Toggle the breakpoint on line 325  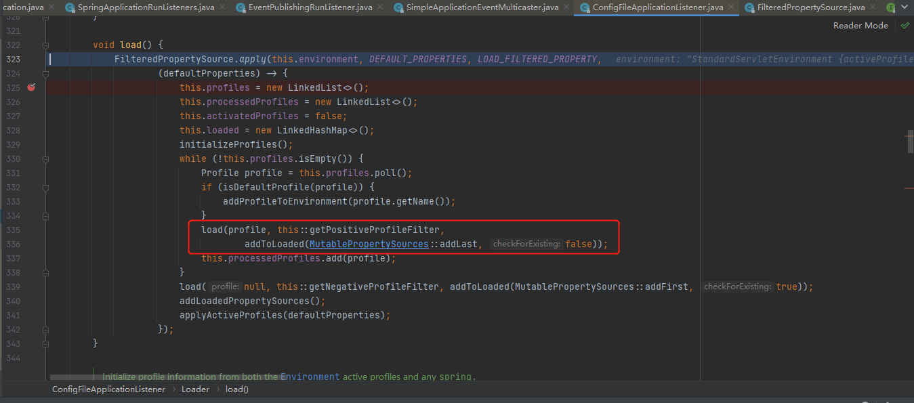(31, 87)
